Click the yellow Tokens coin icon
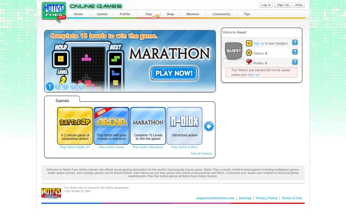The image size is (346, 216). (249, 53)
